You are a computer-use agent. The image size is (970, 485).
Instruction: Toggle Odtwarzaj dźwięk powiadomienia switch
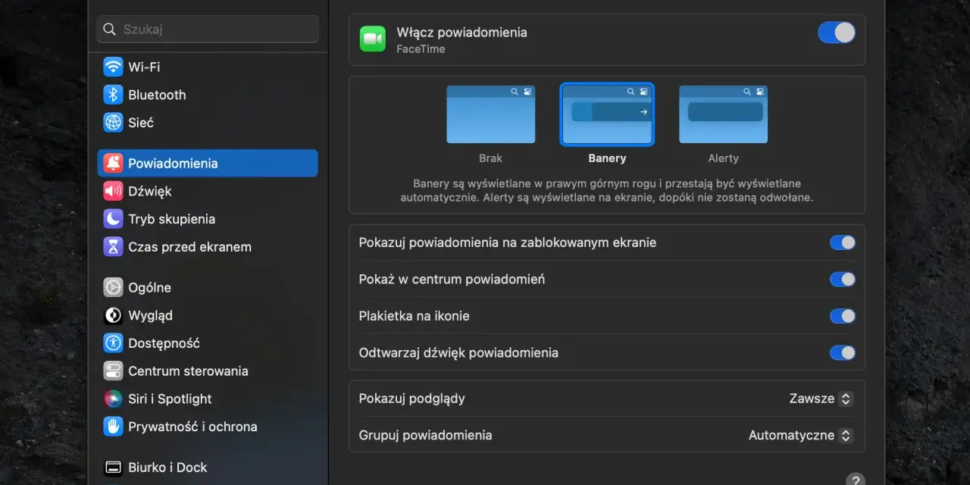(842, 352)
